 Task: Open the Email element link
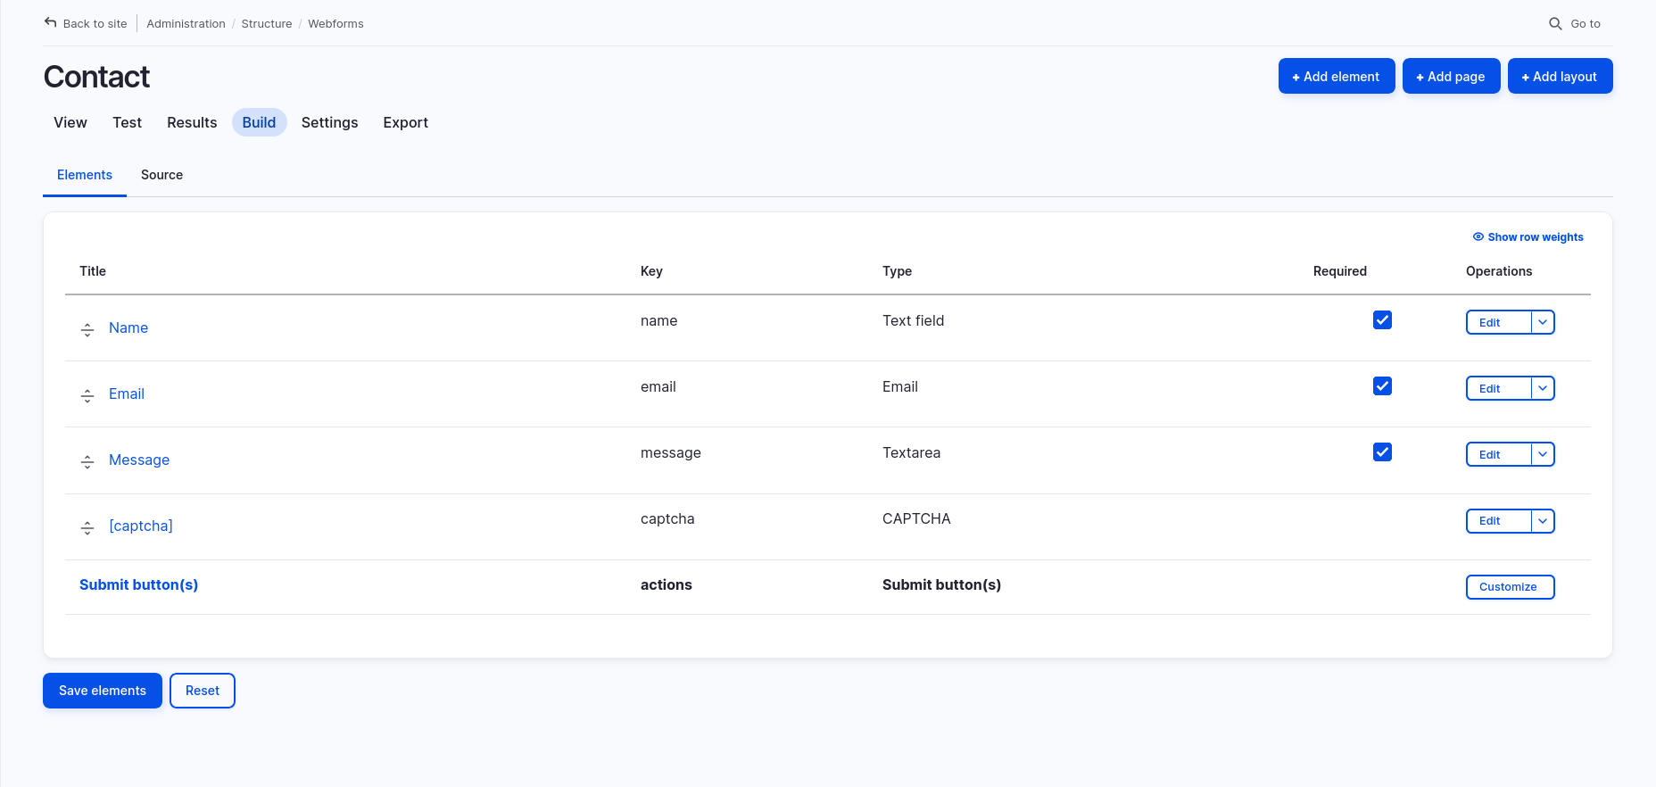[127, 393]
